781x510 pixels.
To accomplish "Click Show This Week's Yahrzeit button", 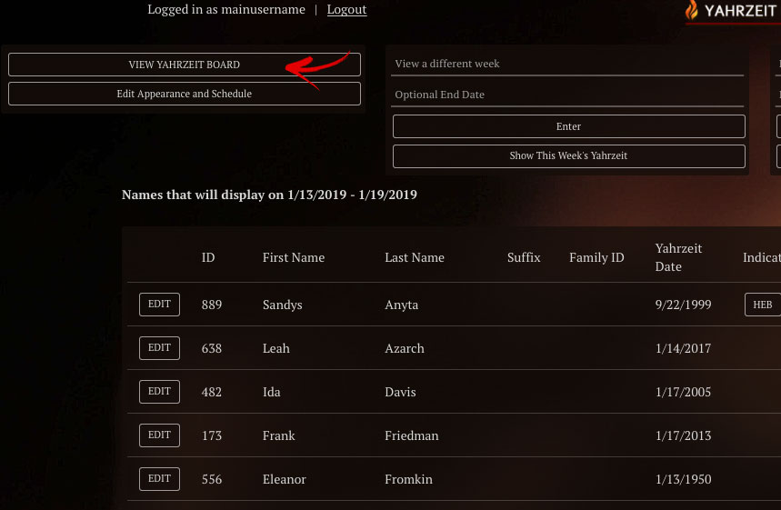I will tap(568, 155).
